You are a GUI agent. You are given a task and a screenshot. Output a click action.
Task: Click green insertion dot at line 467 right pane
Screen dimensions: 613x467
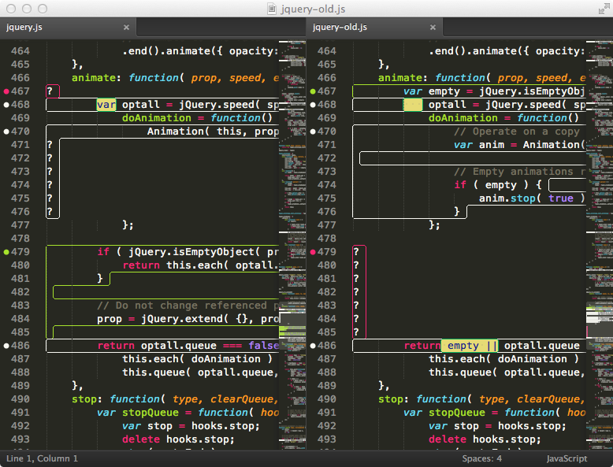[x=313, y=91]
